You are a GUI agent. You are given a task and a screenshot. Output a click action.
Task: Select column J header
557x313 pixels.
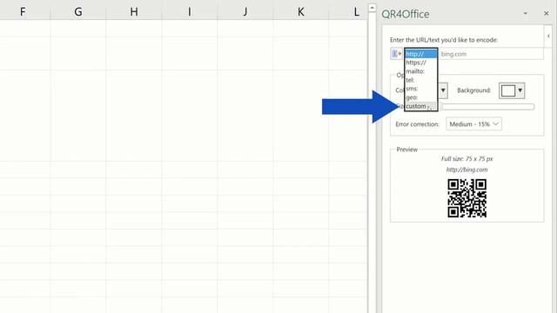coord(245,12)
